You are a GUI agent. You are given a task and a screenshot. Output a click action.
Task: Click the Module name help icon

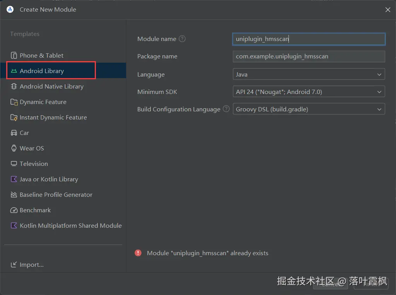(x=182, y=39)
